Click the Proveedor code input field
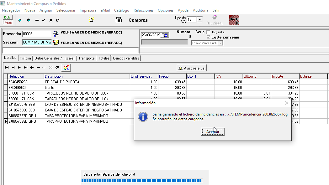329x185 pixels. pos(36,34)
